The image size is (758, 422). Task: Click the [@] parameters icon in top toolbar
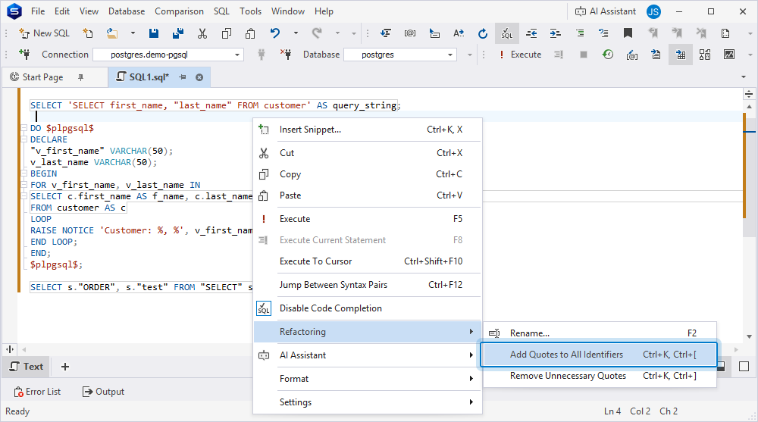[x=410, y=33]
